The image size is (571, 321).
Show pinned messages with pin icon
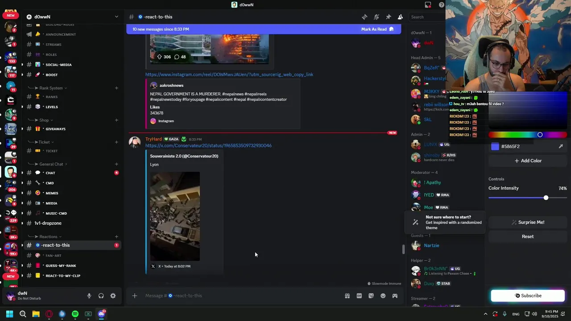coord(389,17)
